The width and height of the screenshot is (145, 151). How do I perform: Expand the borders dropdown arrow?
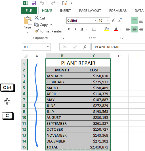point(99,29)
